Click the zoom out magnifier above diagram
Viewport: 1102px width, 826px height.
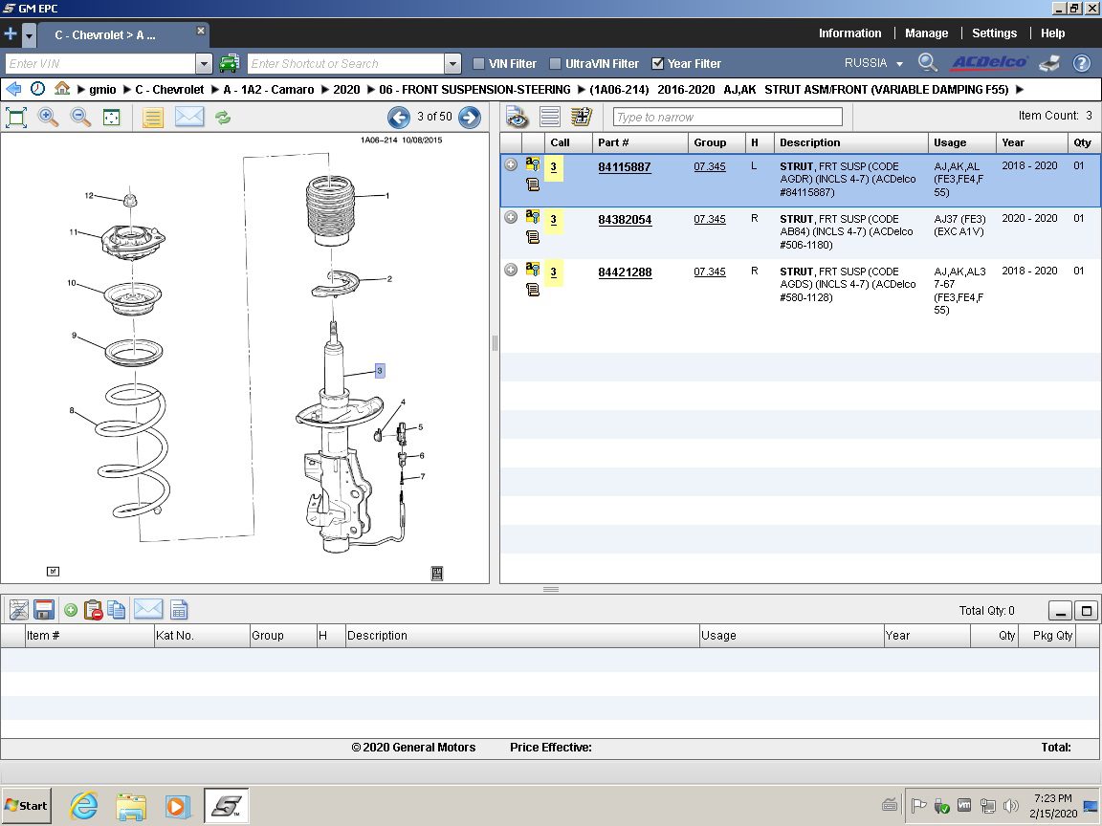click(x=81, y=118)
